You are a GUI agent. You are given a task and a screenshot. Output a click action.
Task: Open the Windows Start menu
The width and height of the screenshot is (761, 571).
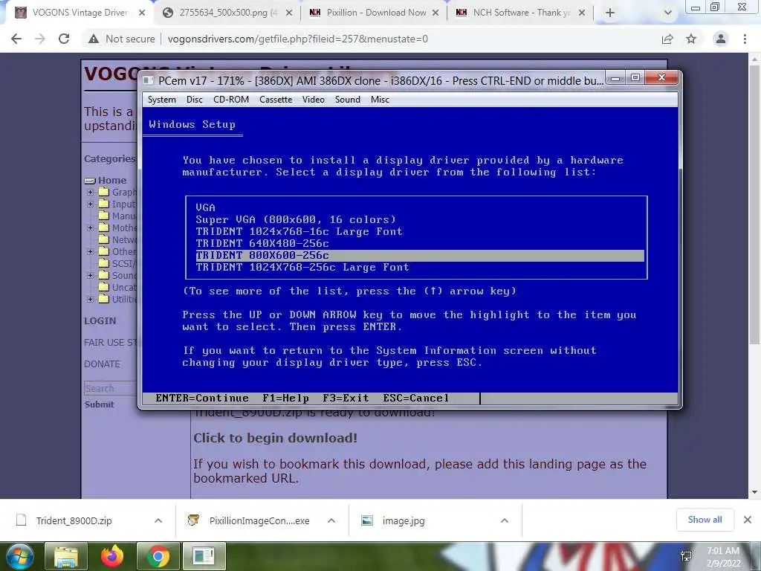pyautogui.click(x=19, y=556)
